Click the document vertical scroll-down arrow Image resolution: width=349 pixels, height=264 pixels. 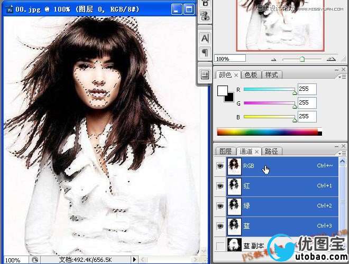pyautogui.click(x=204, y=251)
